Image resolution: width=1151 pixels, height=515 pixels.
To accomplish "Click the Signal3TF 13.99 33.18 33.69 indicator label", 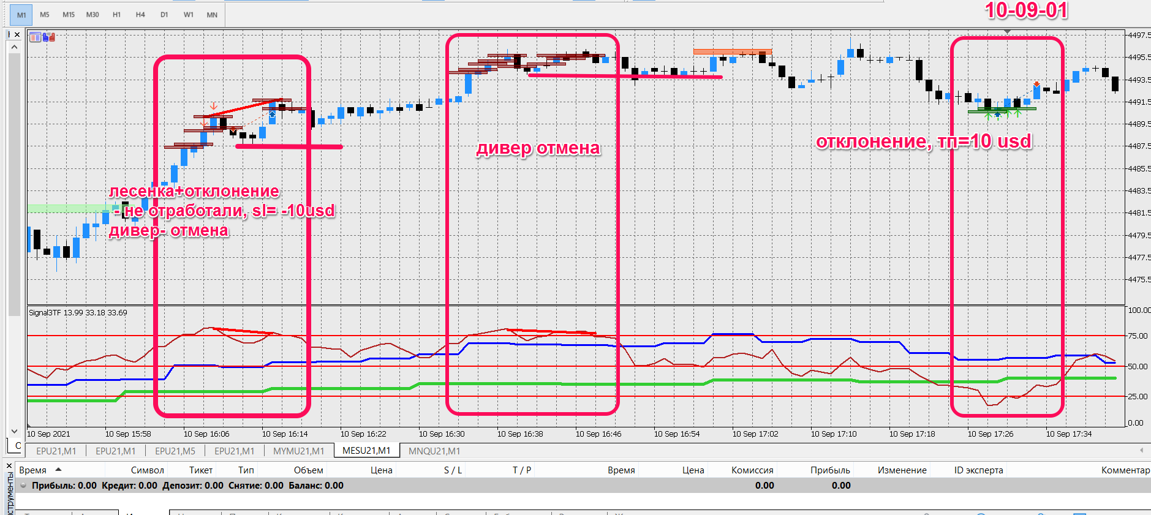I will [78, 312].
